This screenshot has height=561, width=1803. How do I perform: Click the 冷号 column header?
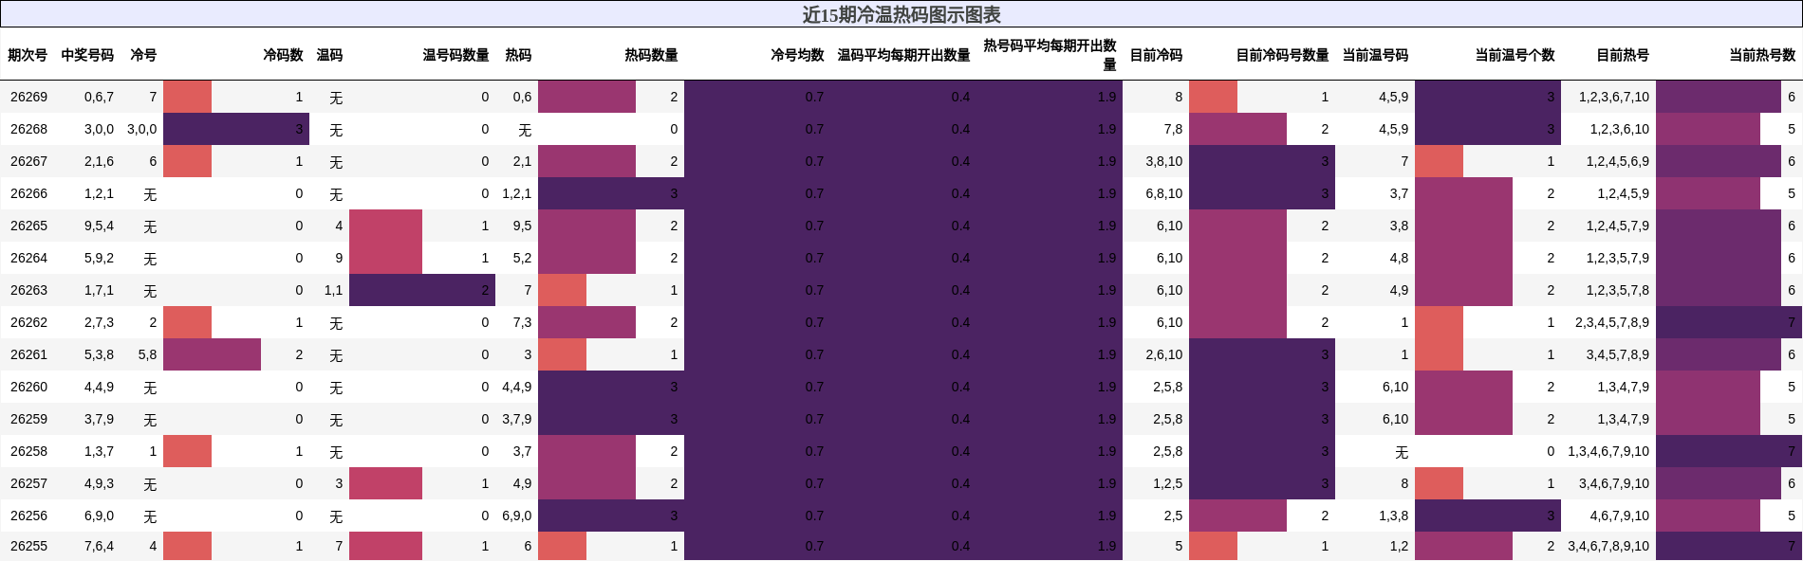(143, 55)
